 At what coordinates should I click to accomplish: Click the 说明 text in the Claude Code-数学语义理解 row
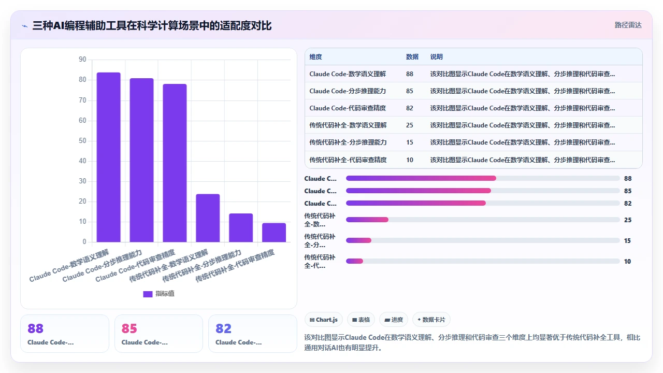tap(523, 74)
